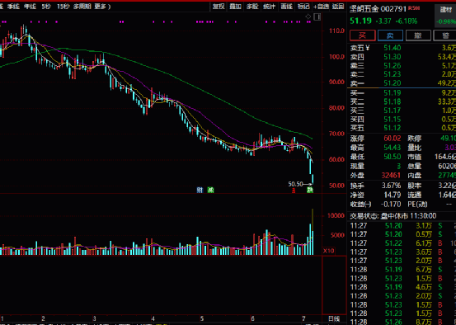Select 叠加 overlay tool

(x=235, y=7)
